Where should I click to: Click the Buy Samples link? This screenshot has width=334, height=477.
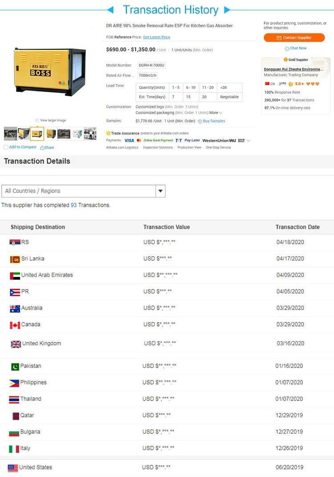coord(214,121)
